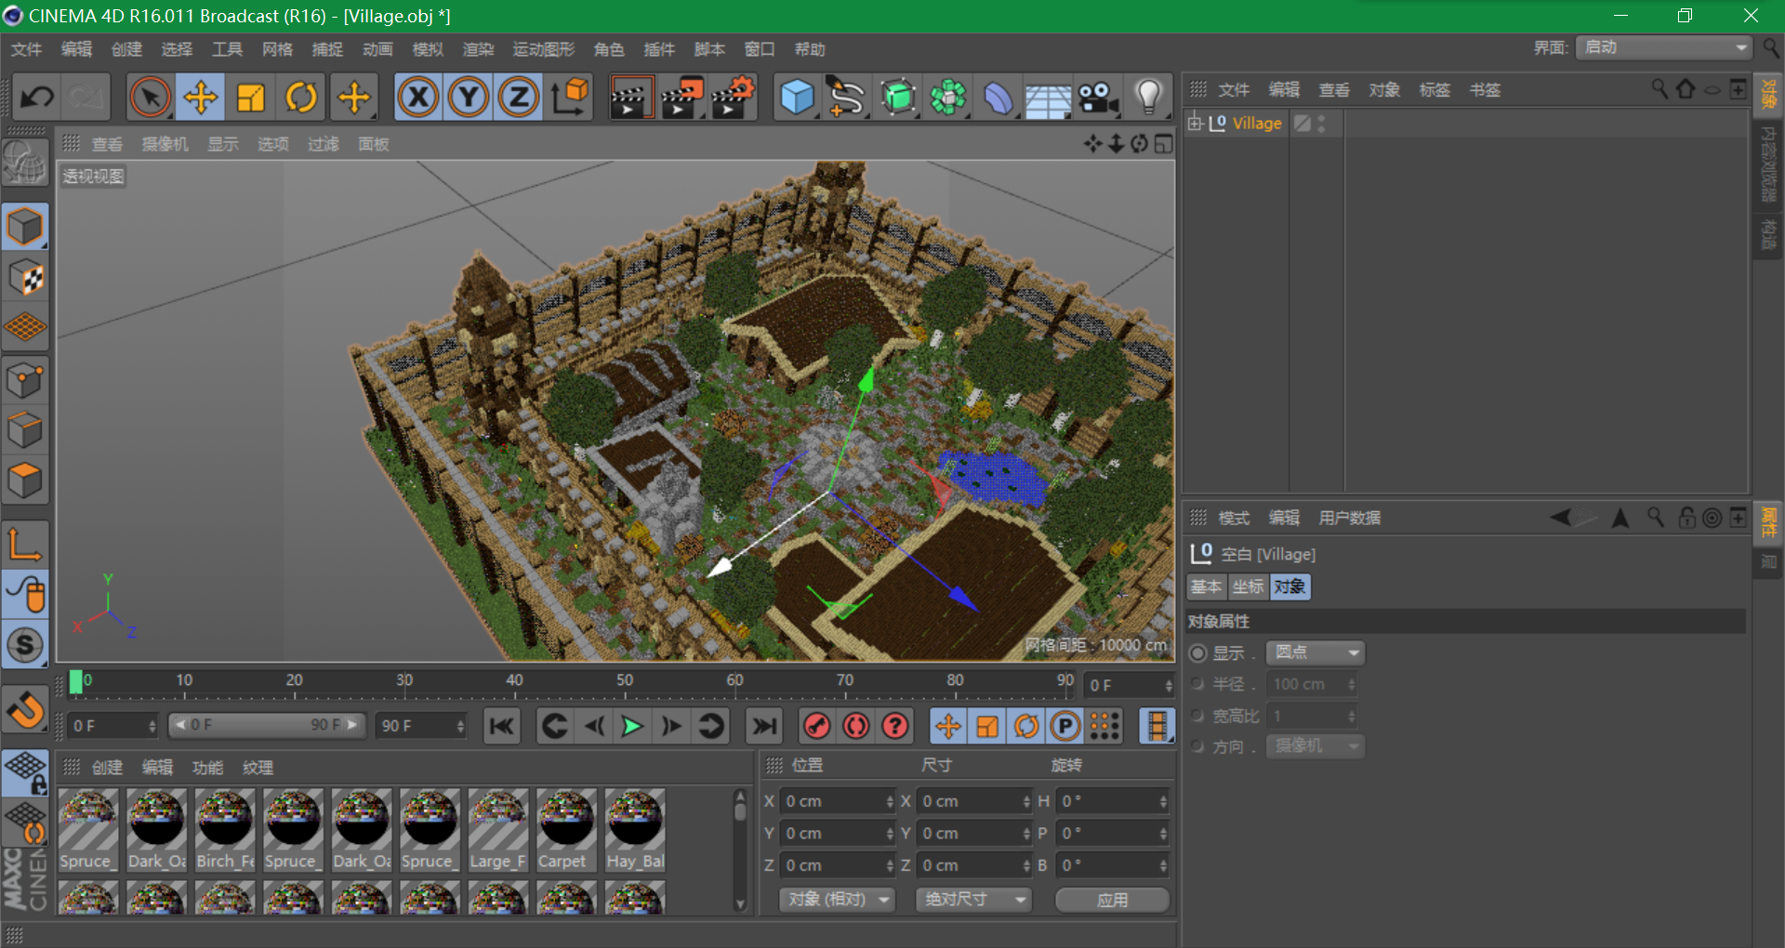Toggle the Village layer tag icon
Screen dimensions: 1785x948
pyautogui.click(x=1302, y=123)
